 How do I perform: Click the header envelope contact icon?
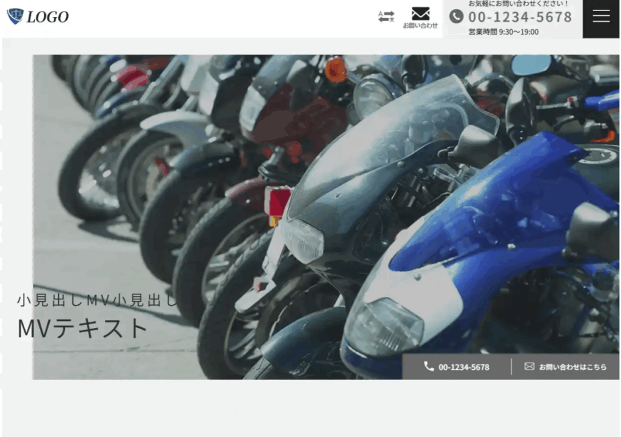(420, 13)
